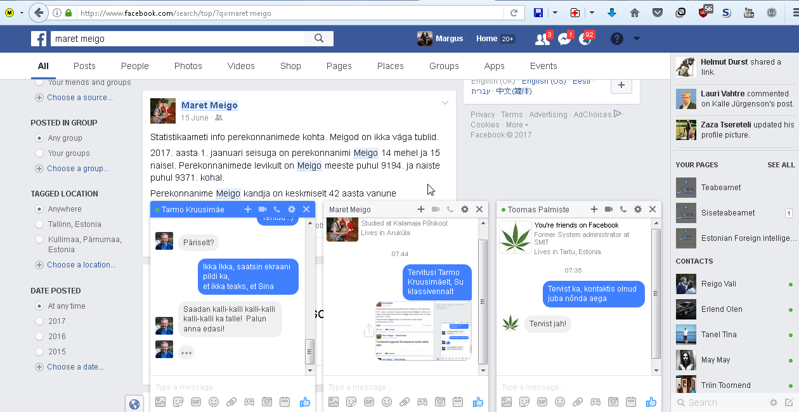Open the Teabeamet page in sidebar

coord(721,188)
